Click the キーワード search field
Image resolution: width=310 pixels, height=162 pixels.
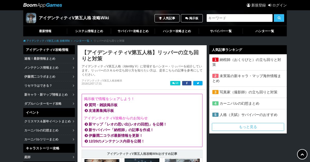coord(239,18)
